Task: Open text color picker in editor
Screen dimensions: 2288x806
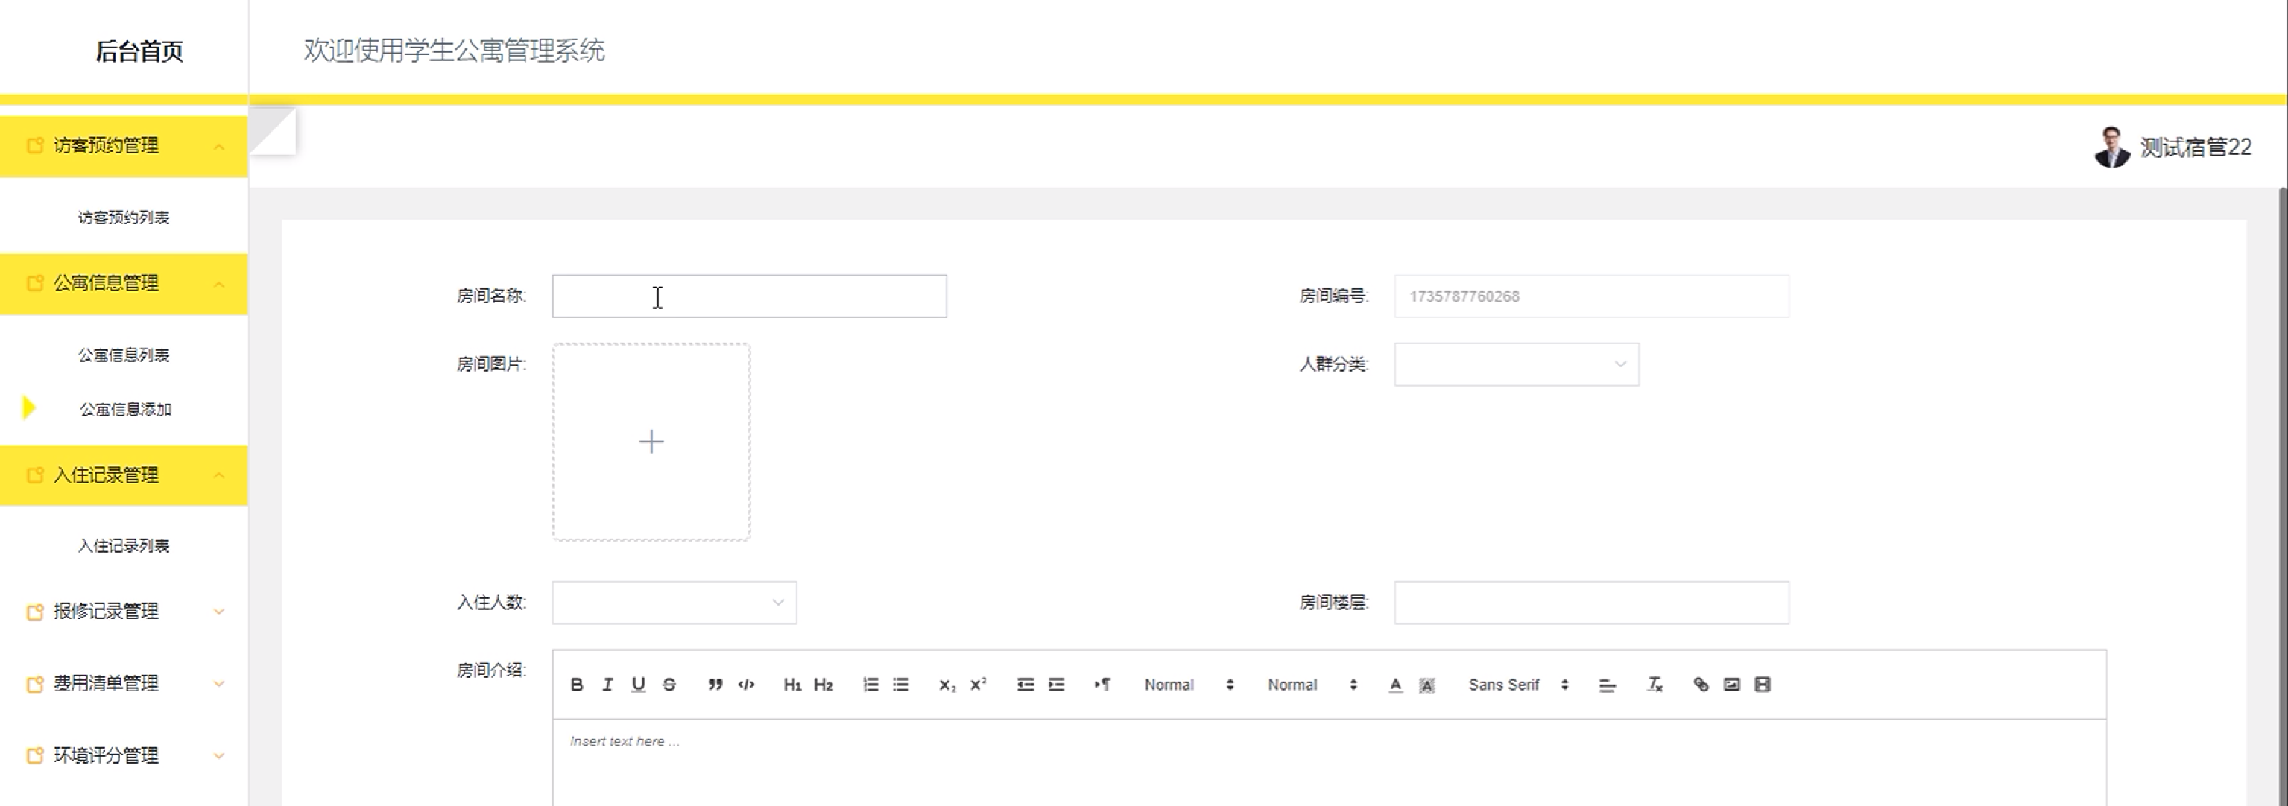Action: [x=1395, y=685]
